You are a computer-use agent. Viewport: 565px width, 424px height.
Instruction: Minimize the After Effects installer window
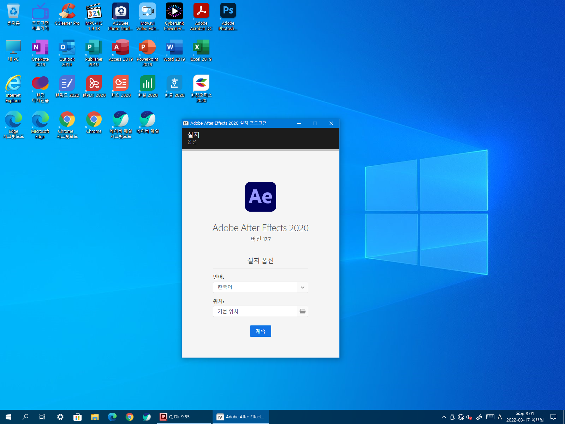(299, 123)
